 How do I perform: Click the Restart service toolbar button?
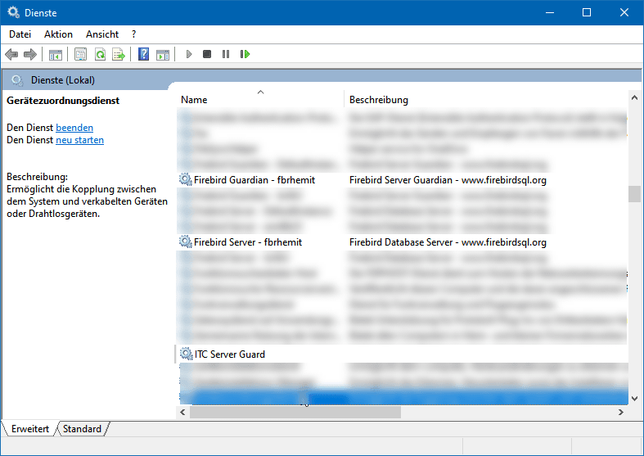coord(245,55)
